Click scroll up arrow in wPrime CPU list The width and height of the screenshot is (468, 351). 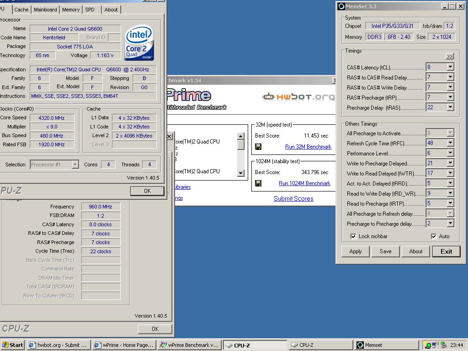point(240,136)
